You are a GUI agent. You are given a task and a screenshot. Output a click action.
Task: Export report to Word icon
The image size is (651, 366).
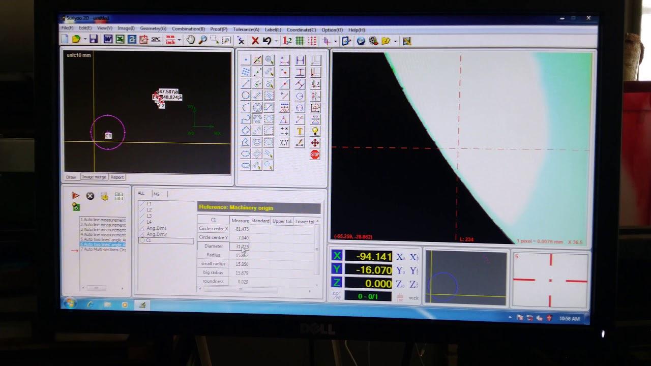108,40
